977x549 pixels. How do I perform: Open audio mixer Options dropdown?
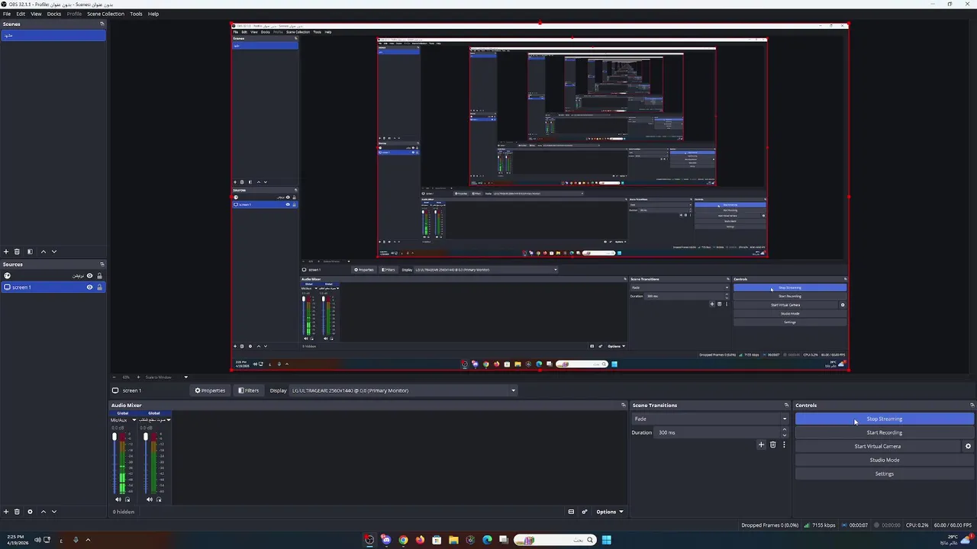click(x=610, y=512)
